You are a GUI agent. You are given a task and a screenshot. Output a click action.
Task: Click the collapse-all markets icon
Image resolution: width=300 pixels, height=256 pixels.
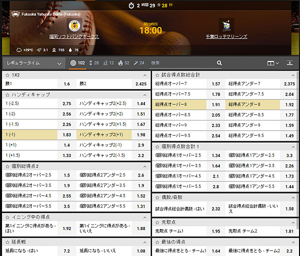point(289,63)
